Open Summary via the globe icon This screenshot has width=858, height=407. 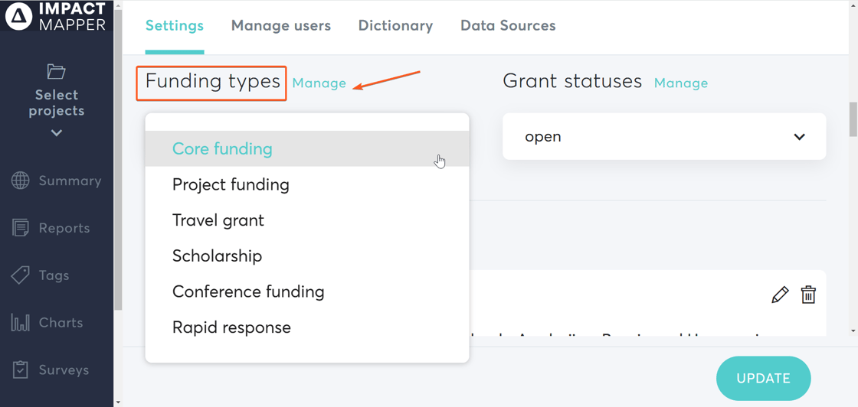21,181
